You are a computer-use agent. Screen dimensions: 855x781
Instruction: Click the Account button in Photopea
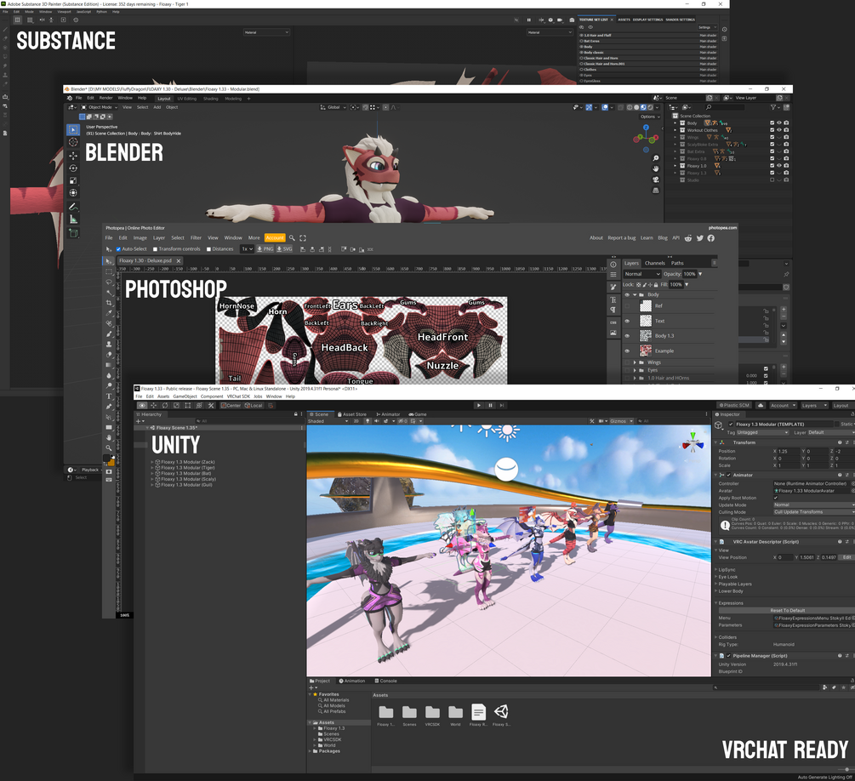[275, 238]
